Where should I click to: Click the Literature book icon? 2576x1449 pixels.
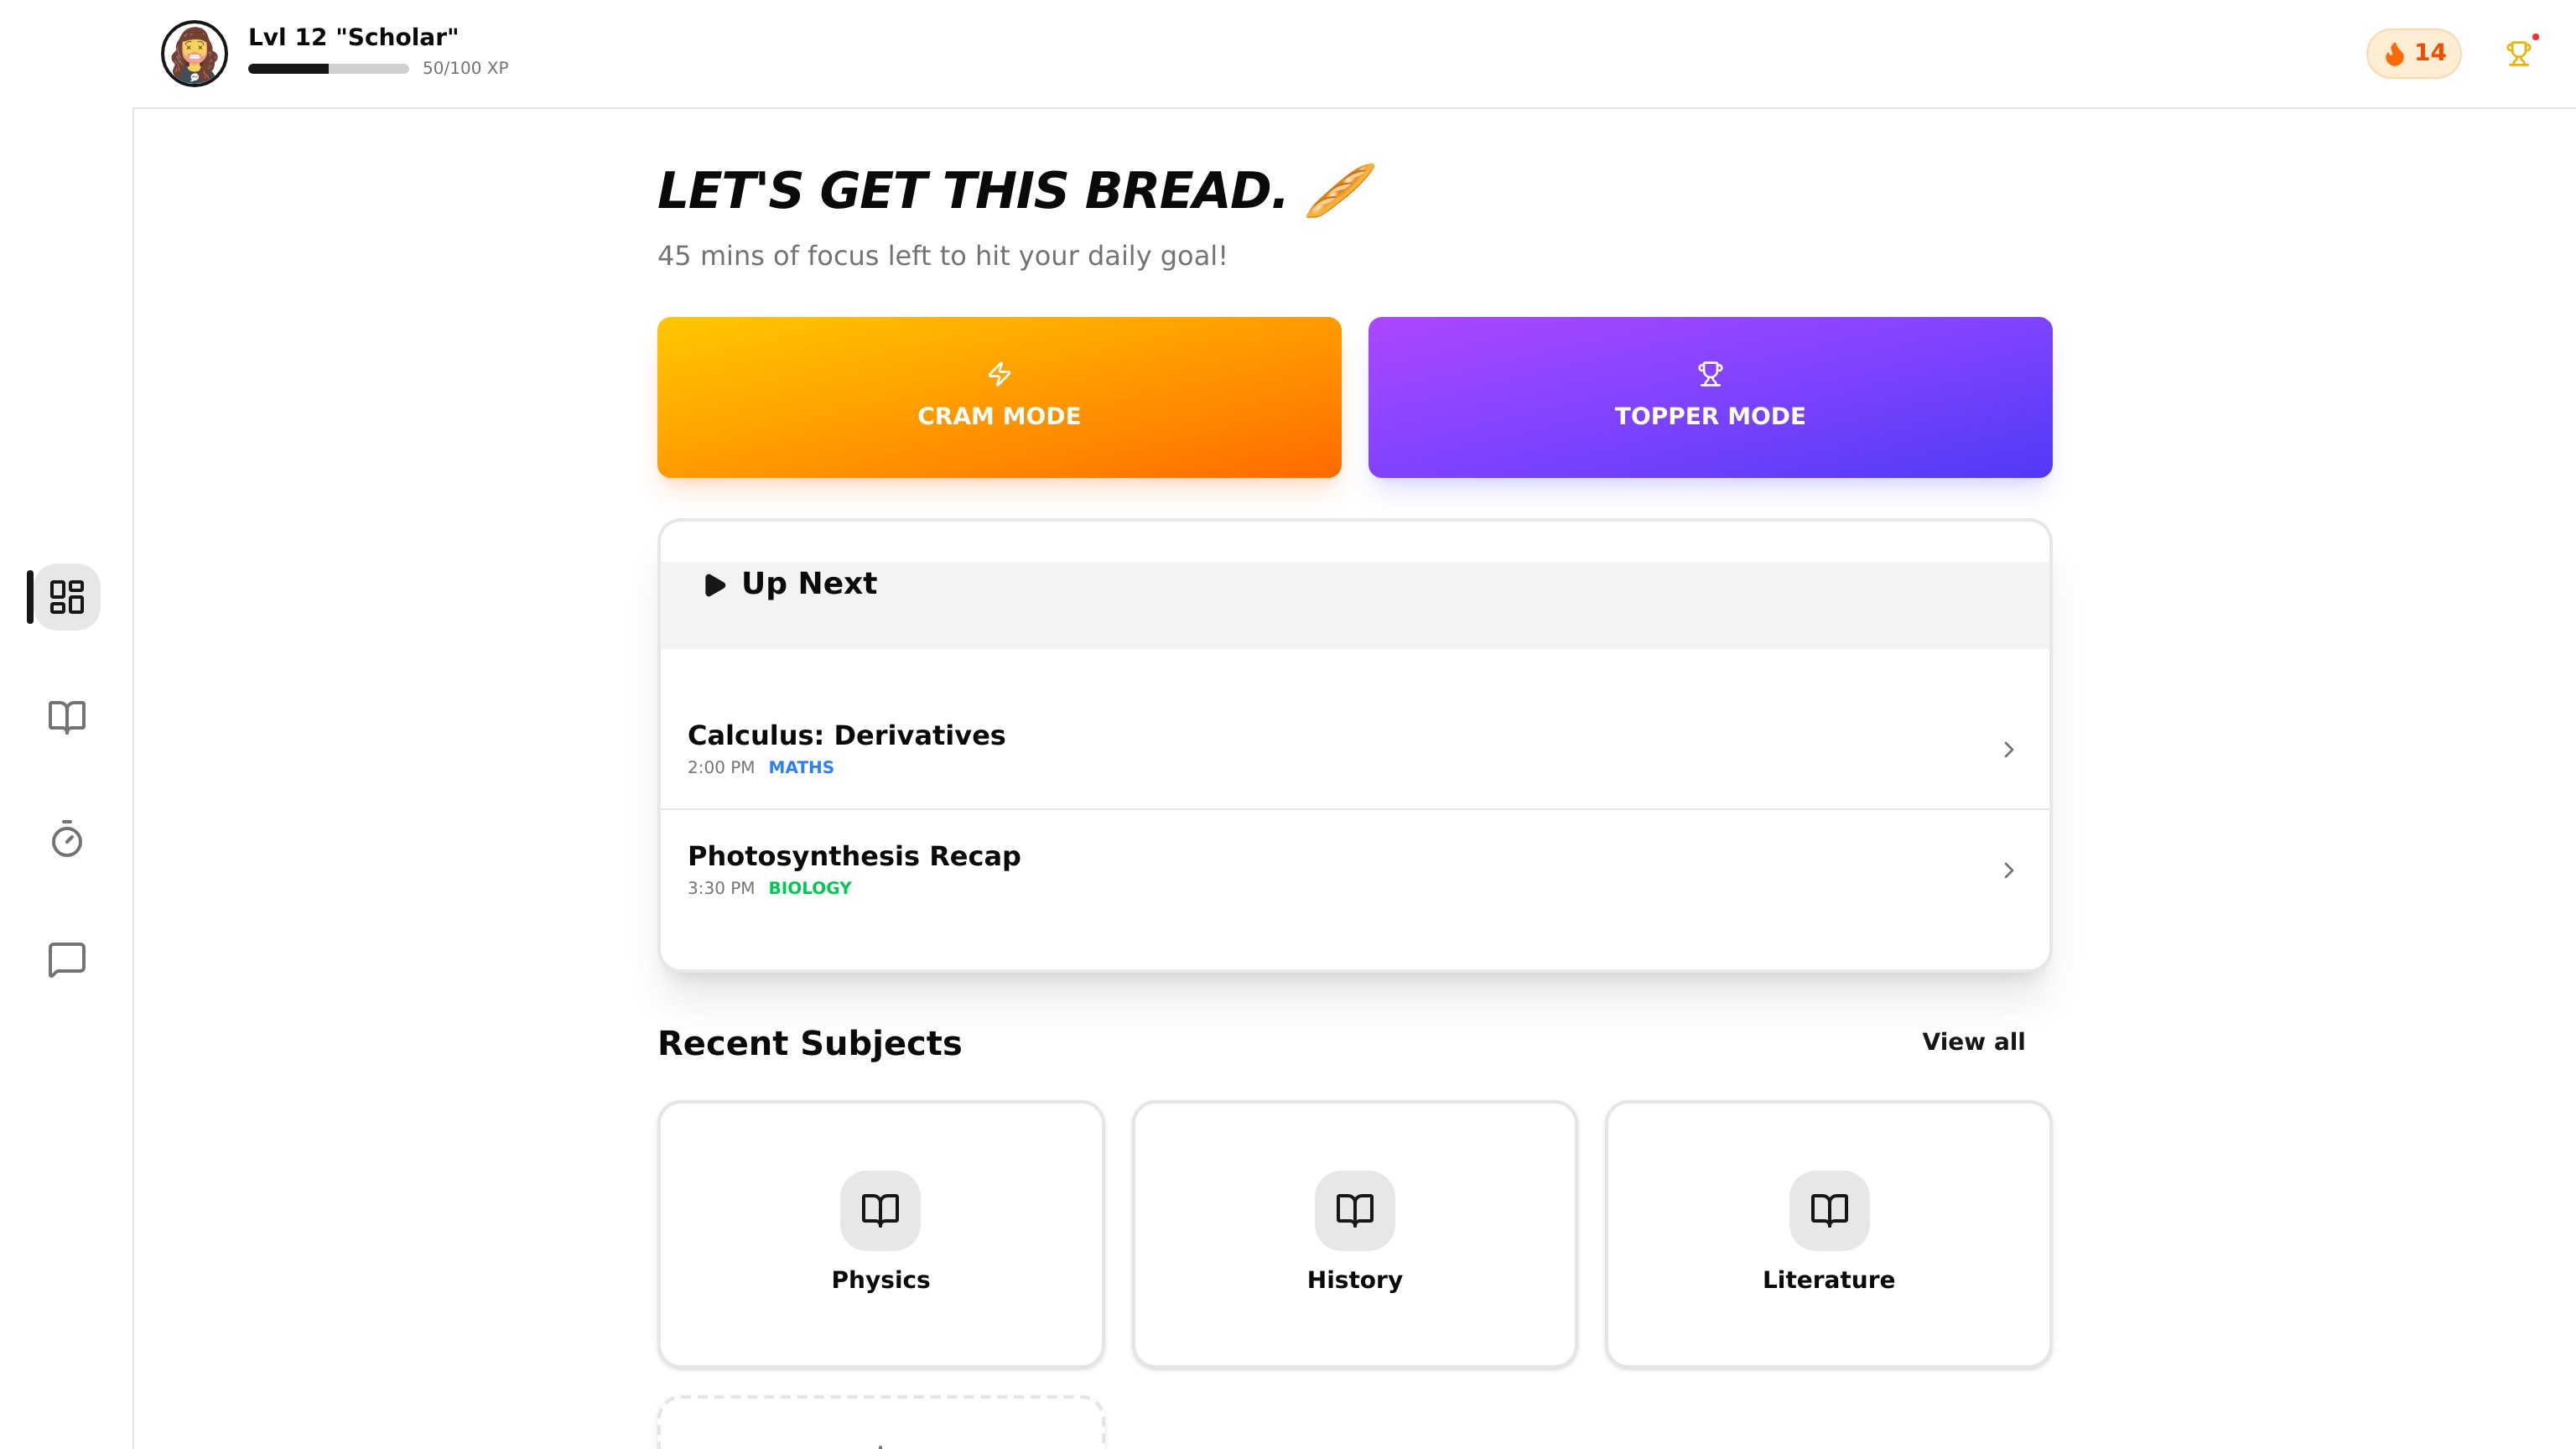tap(1828, 1210)
